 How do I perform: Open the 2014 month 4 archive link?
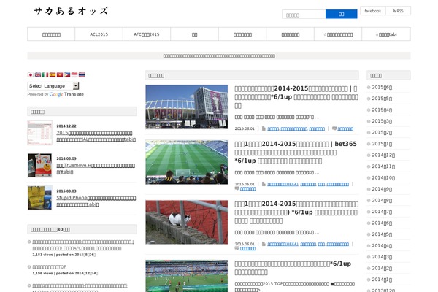click(382, 245)
